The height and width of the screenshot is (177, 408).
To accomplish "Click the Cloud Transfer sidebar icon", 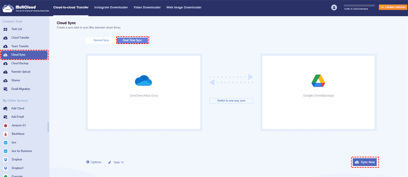I will tap(5, 38).
